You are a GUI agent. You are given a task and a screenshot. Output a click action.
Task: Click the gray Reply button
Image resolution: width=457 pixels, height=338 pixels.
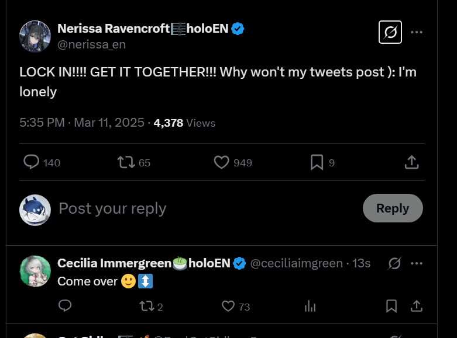click(x=392, y=208)
